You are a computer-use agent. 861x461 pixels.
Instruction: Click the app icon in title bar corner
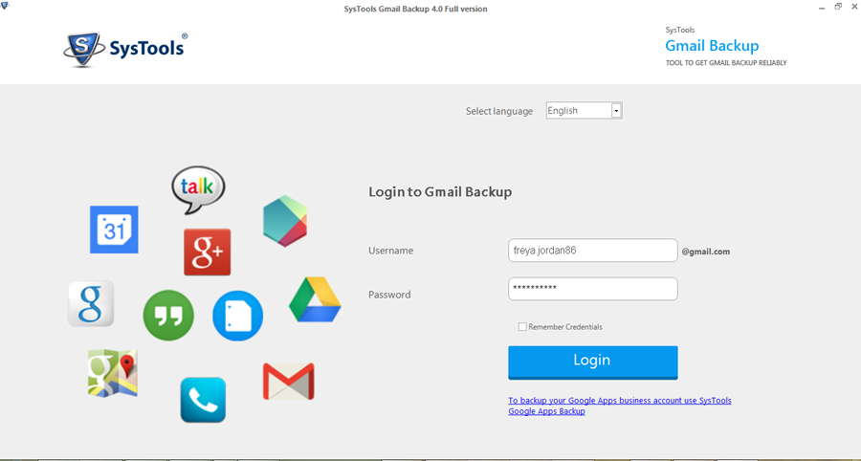point(5,6)
